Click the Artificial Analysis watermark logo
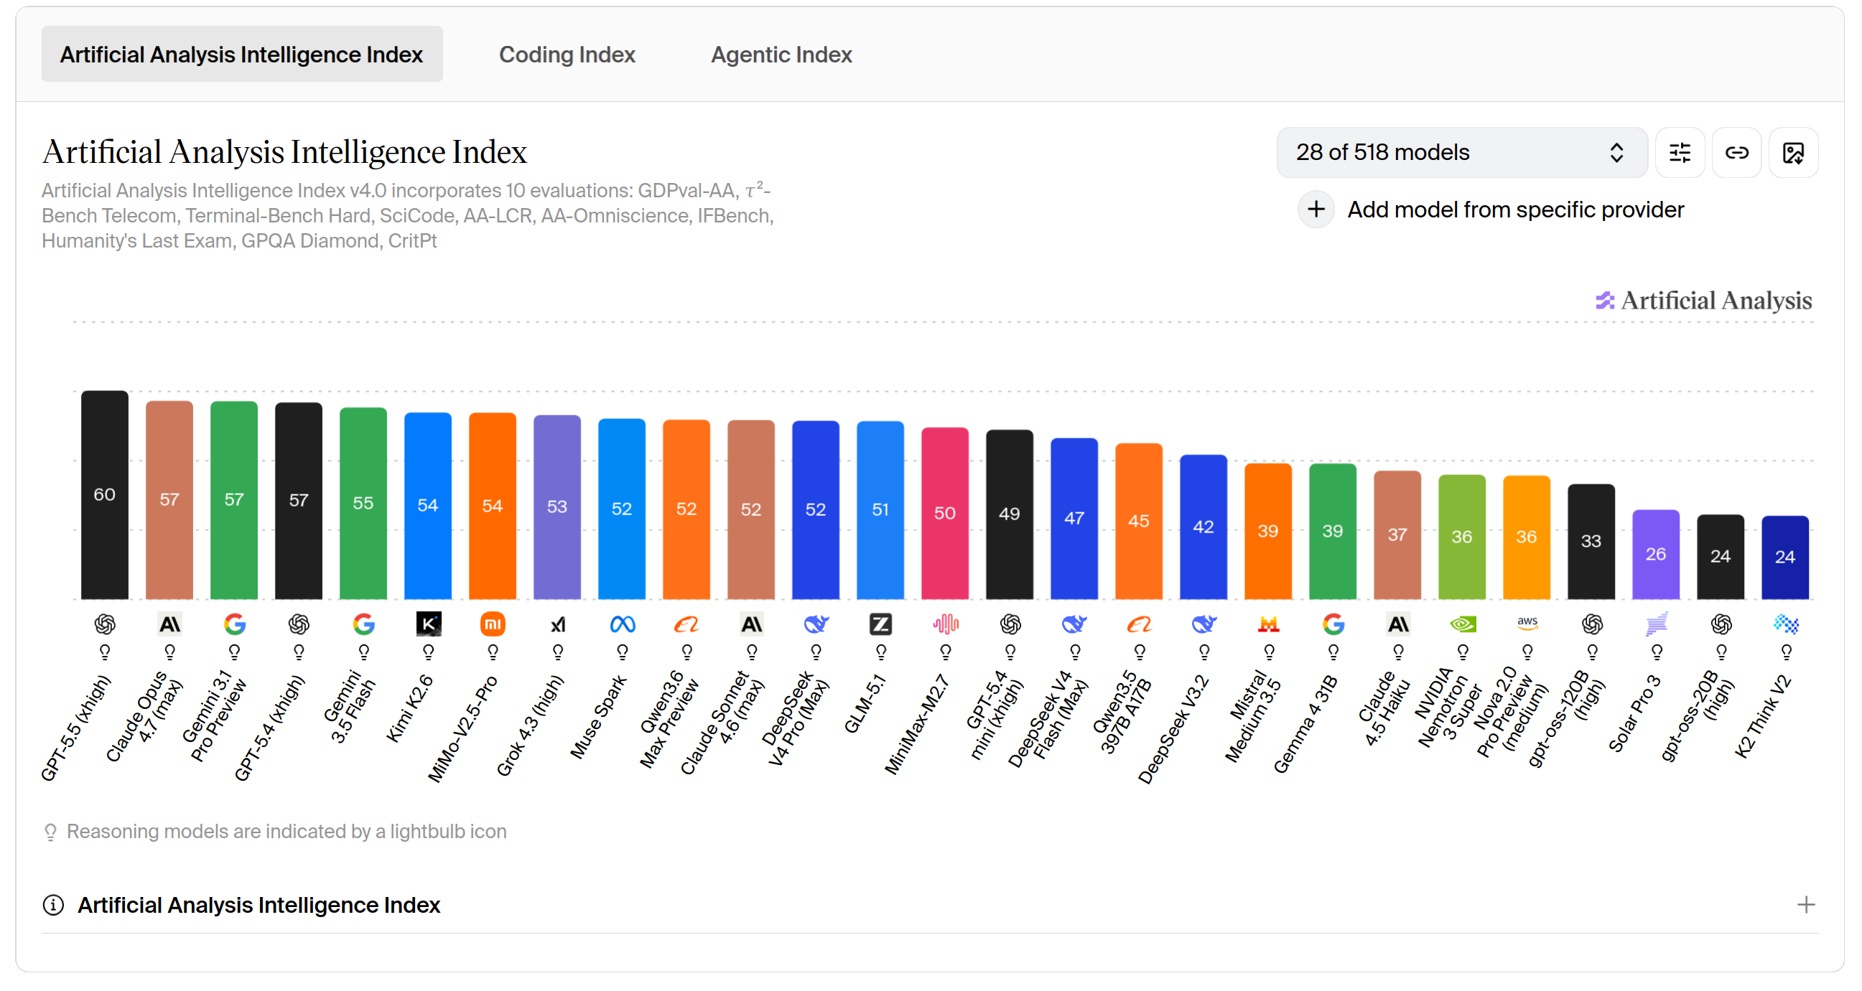Image resolution: width=1862 pixels, height=991 pixels. pos(1704,301)
